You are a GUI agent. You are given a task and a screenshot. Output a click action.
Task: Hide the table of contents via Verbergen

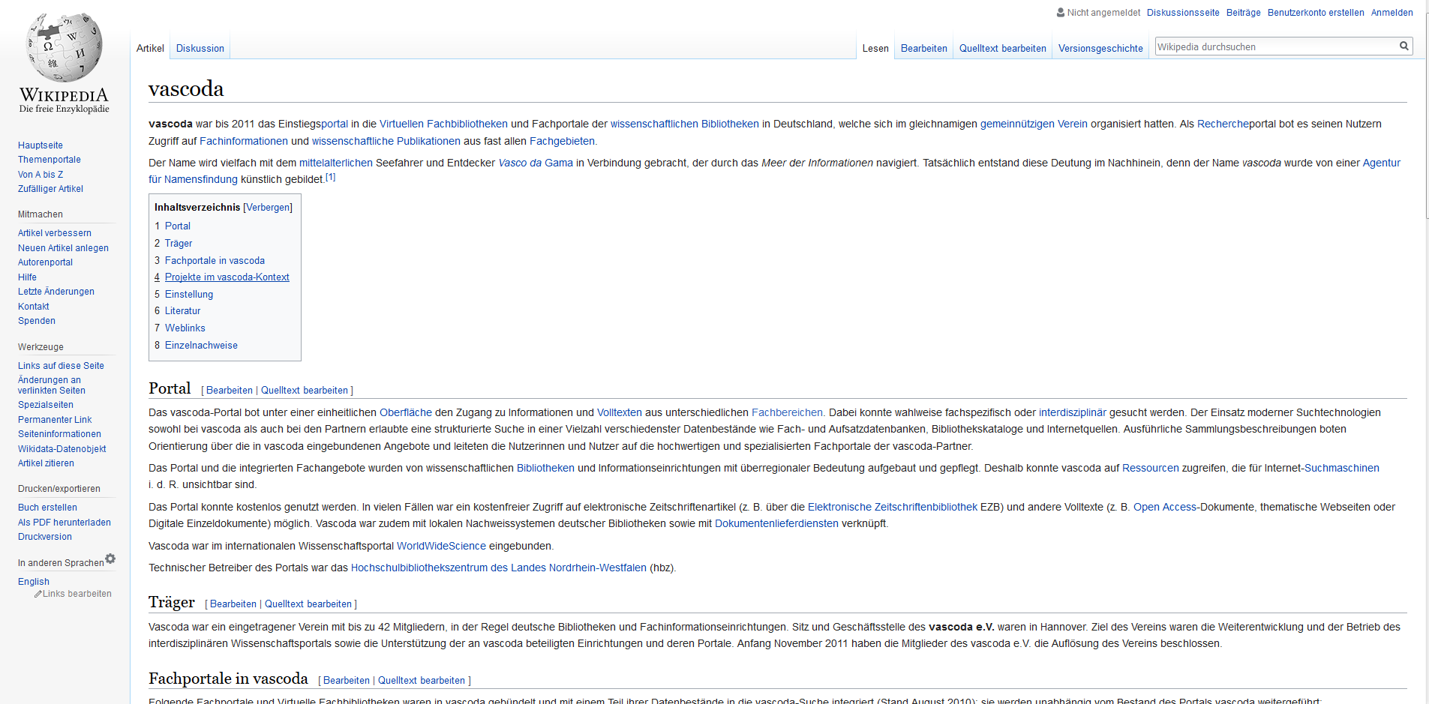(268, 208)
